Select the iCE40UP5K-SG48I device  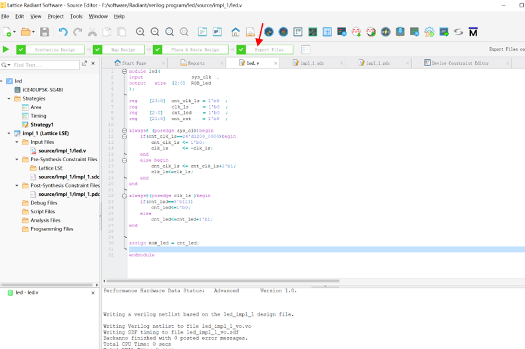coord(43,90)
